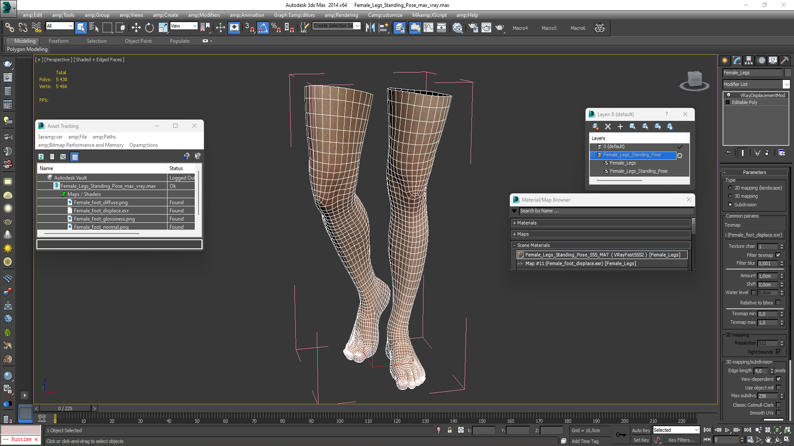Open the amp;Rendering menu
Image resolution: width=794 pixels, height=446 pixels.
(x=341, y=15)
